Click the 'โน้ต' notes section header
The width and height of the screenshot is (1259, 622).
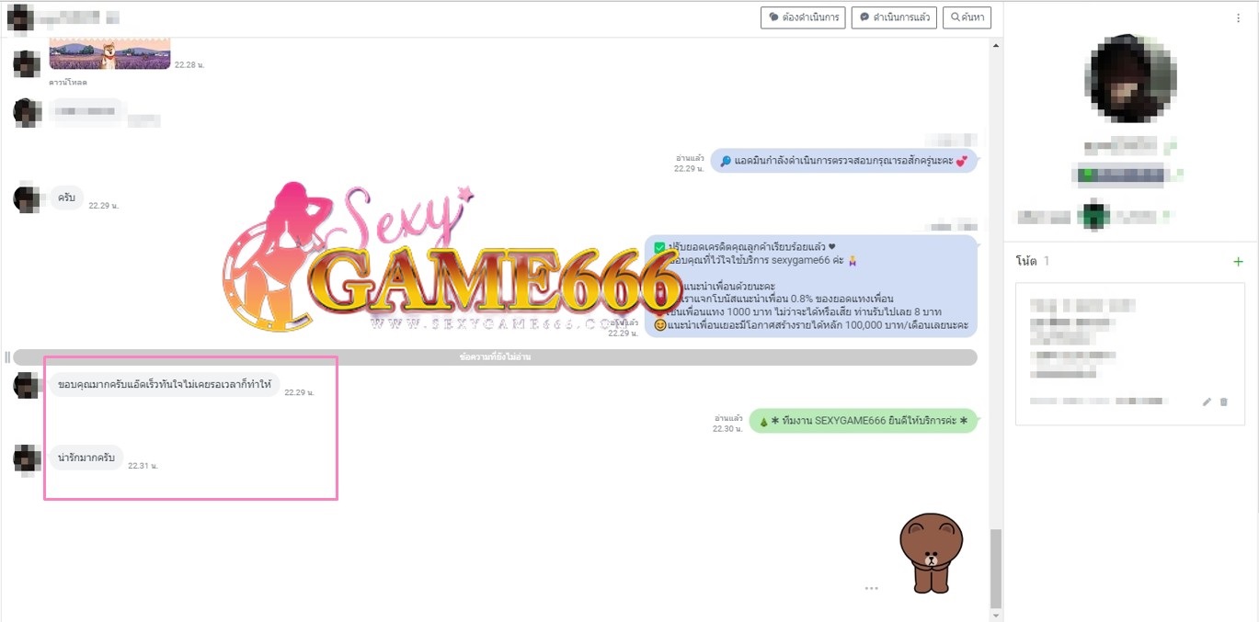[x=1026, y=261]
